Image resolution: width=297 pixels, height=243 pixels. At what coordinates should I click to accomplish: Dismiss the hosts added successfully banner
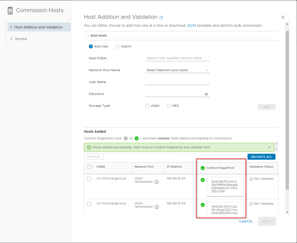click(269, 147)
